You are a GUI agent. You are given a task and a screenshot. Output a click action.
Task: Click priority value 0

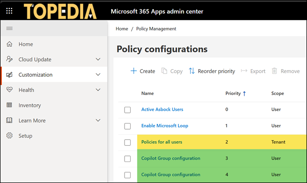227,109
